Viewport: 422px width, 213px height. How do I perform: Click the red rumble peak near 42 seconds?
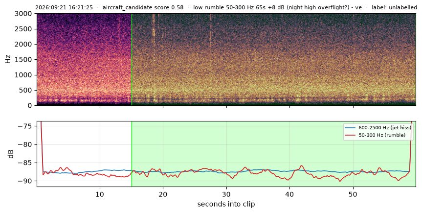301,166
